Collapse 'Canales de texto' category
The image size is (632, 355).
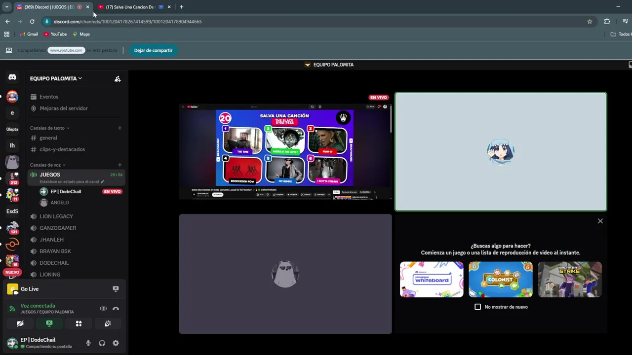(x=49, y=128)
